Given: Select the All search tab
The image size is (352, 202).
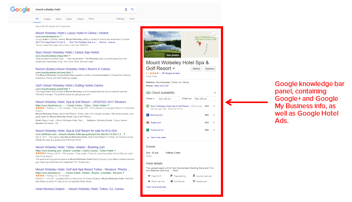Looking at the screenshot, I should 37,19.
